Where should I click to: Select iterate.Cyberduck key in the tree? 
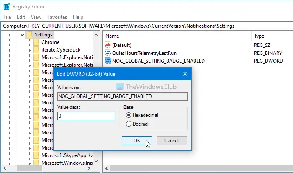click(61, 50)
